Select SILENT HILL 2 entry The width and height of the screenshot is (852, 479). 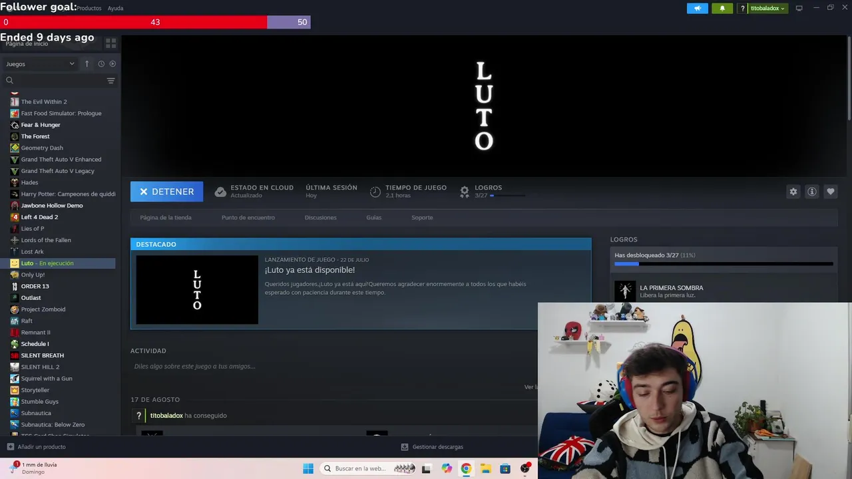tap(40, 367)
